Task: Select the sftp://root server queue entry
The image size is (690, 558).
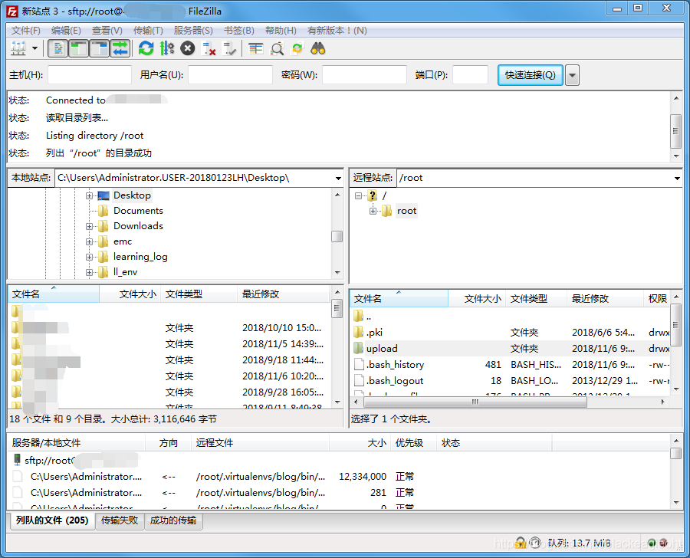Action: [339, 461]
